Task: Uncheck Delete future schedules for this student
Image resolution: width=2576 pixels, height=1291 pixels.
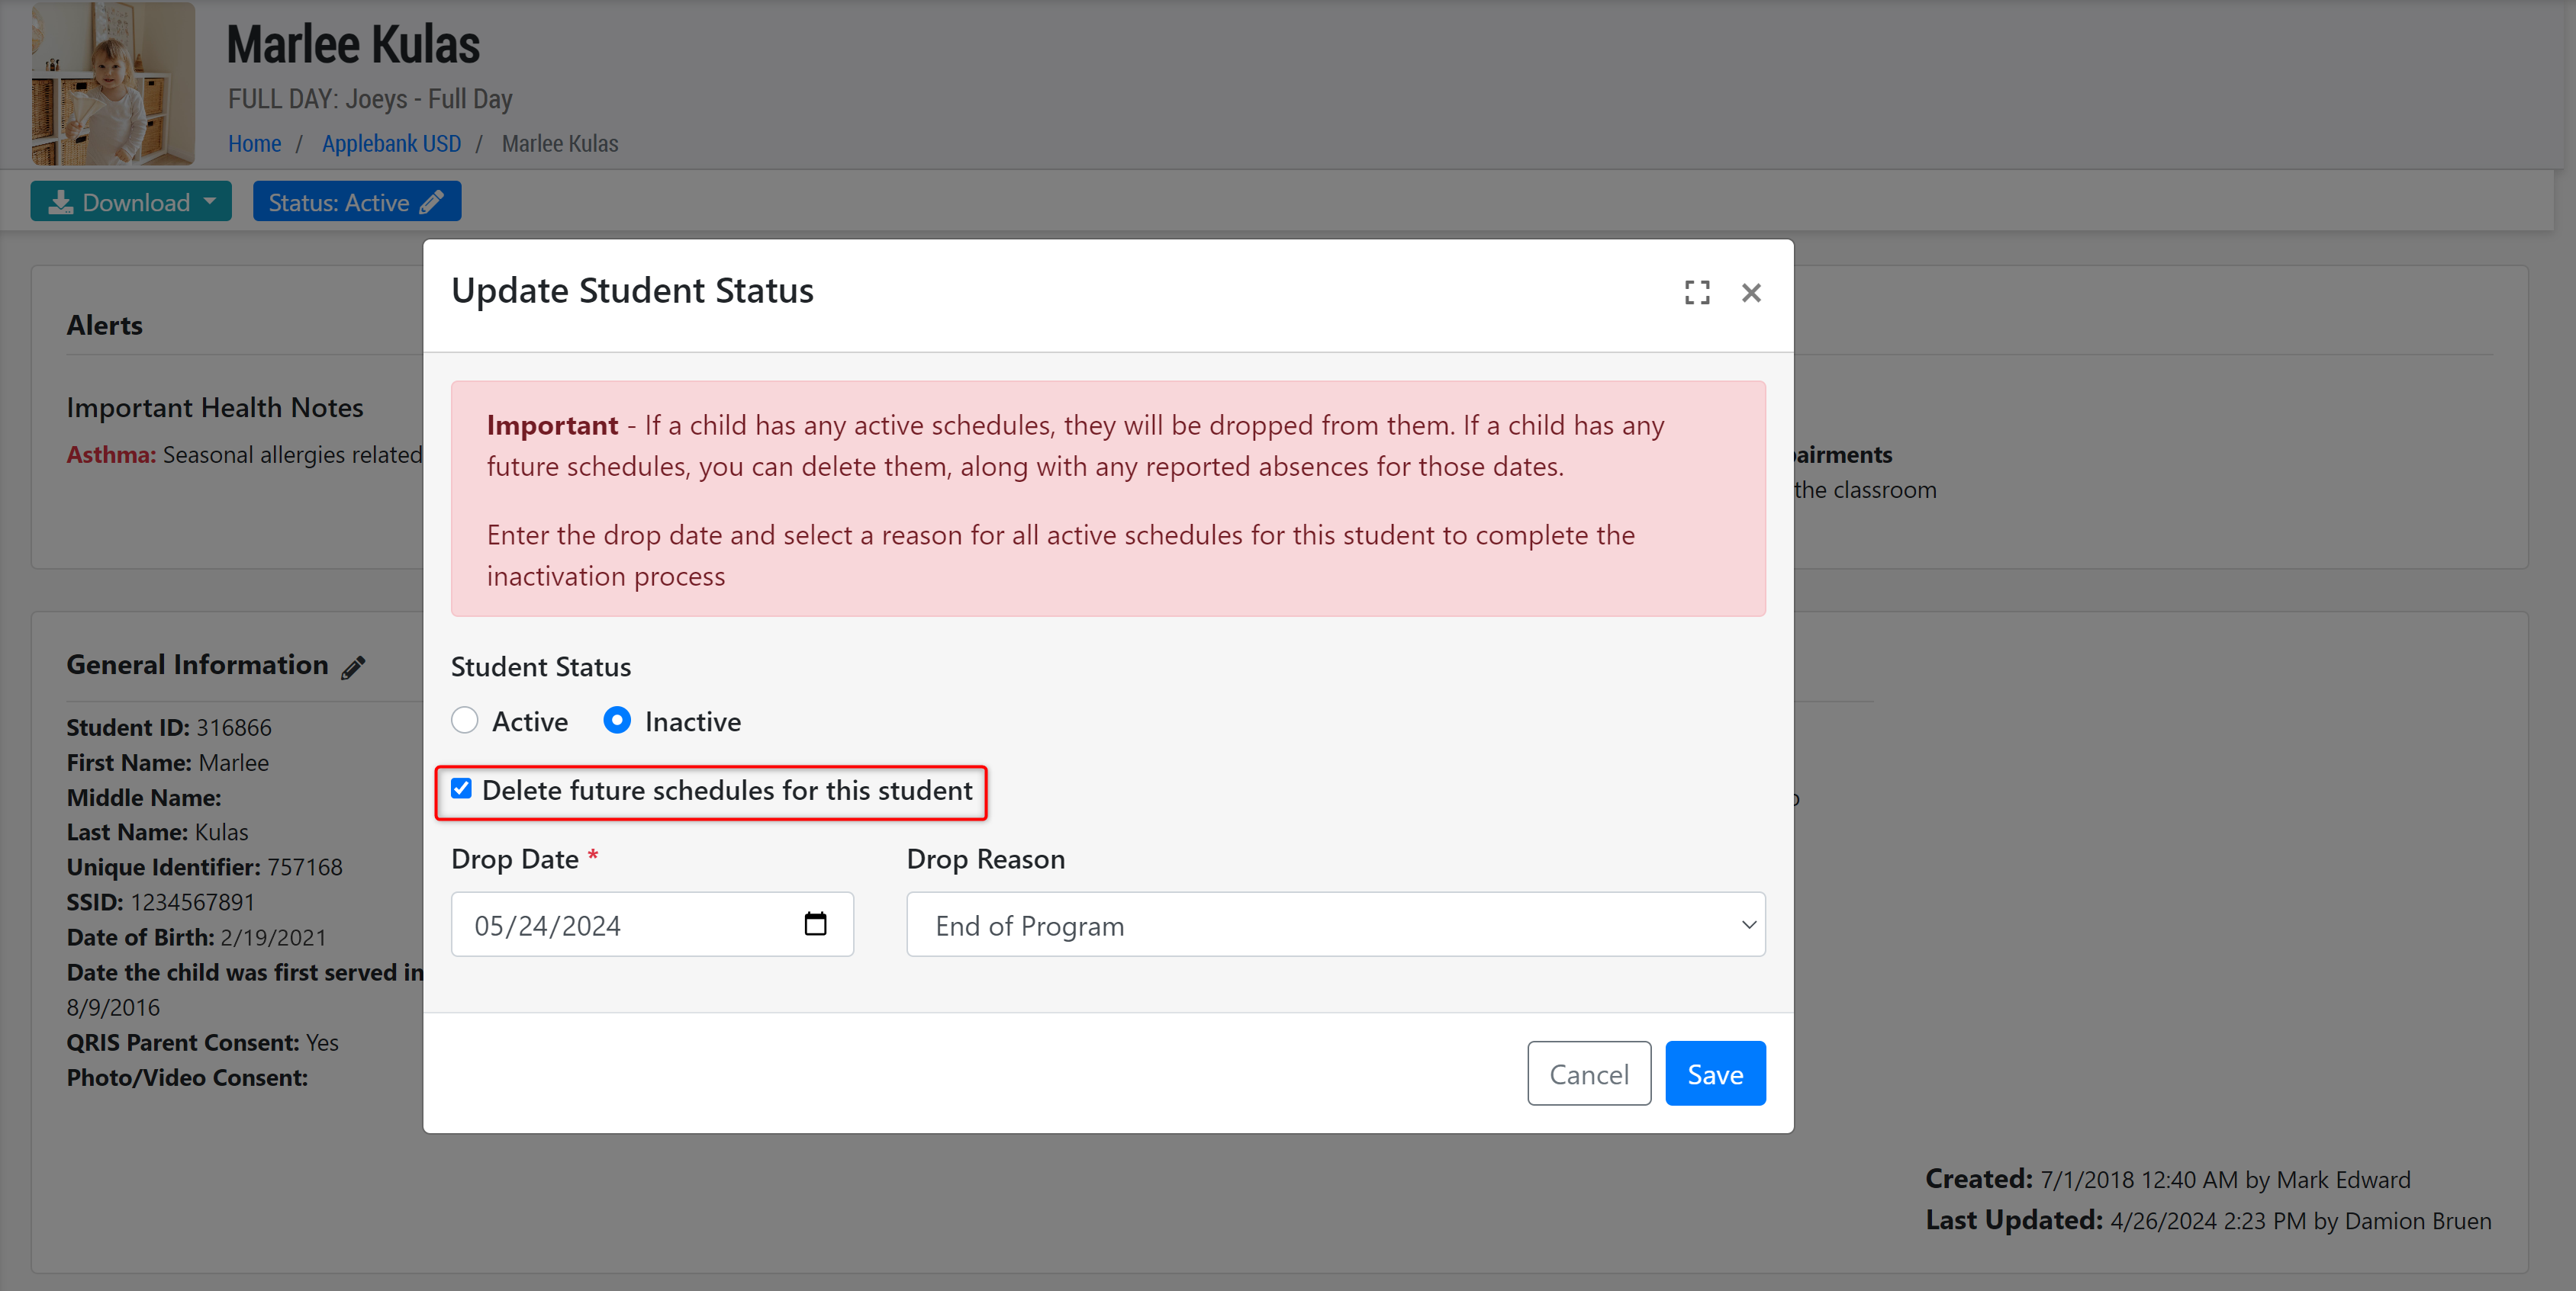Action: click(x=461, y=789)
